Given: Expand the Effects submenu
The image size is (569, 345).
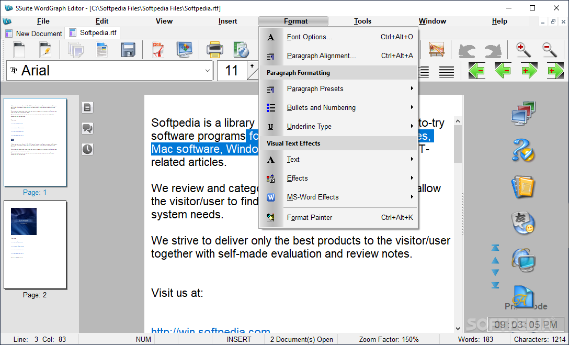Looking at the screenshot, I should click(338, 179).
